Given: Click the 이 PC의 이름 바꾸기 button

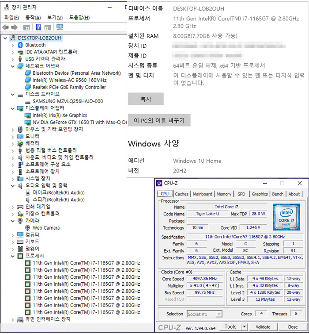Looking at the screenshot, I should (159, 121).
